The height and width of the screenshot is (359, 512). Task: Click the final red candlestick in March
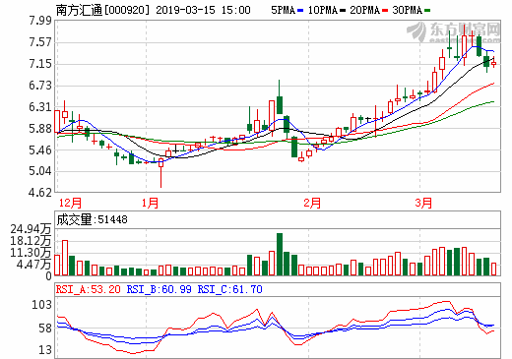coord(493,62)
